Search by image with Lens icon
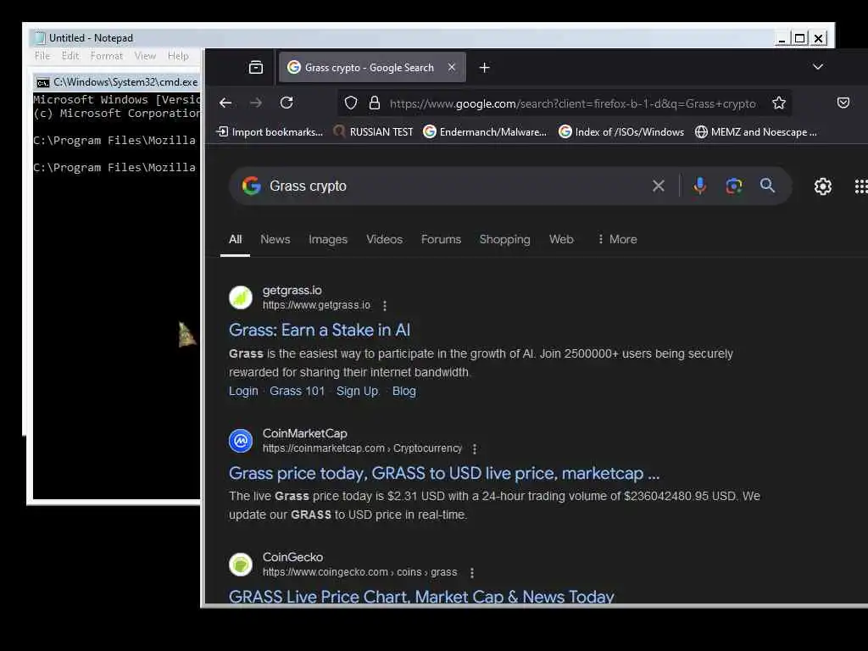 tap(733, 186)
